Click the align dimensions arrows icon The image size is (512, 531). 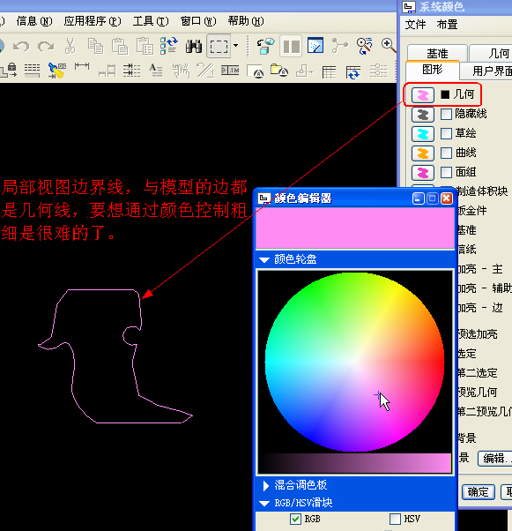(x=131, y=71)
